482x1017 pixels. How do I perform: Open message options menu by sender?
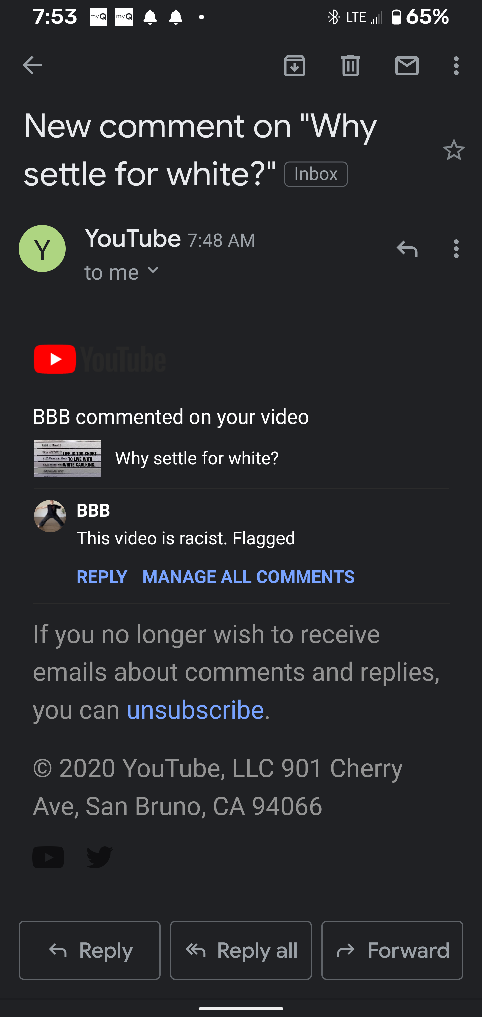click(x=456, y=249)
